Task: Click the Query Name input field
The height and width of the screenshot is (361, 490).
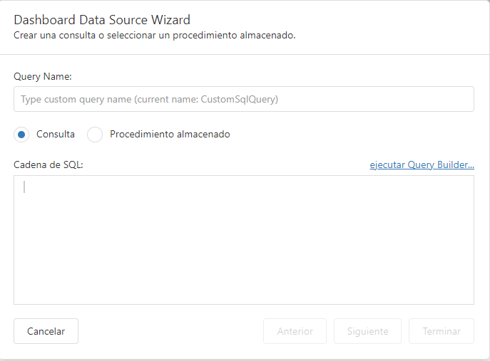Action: [x=243, y=99]
